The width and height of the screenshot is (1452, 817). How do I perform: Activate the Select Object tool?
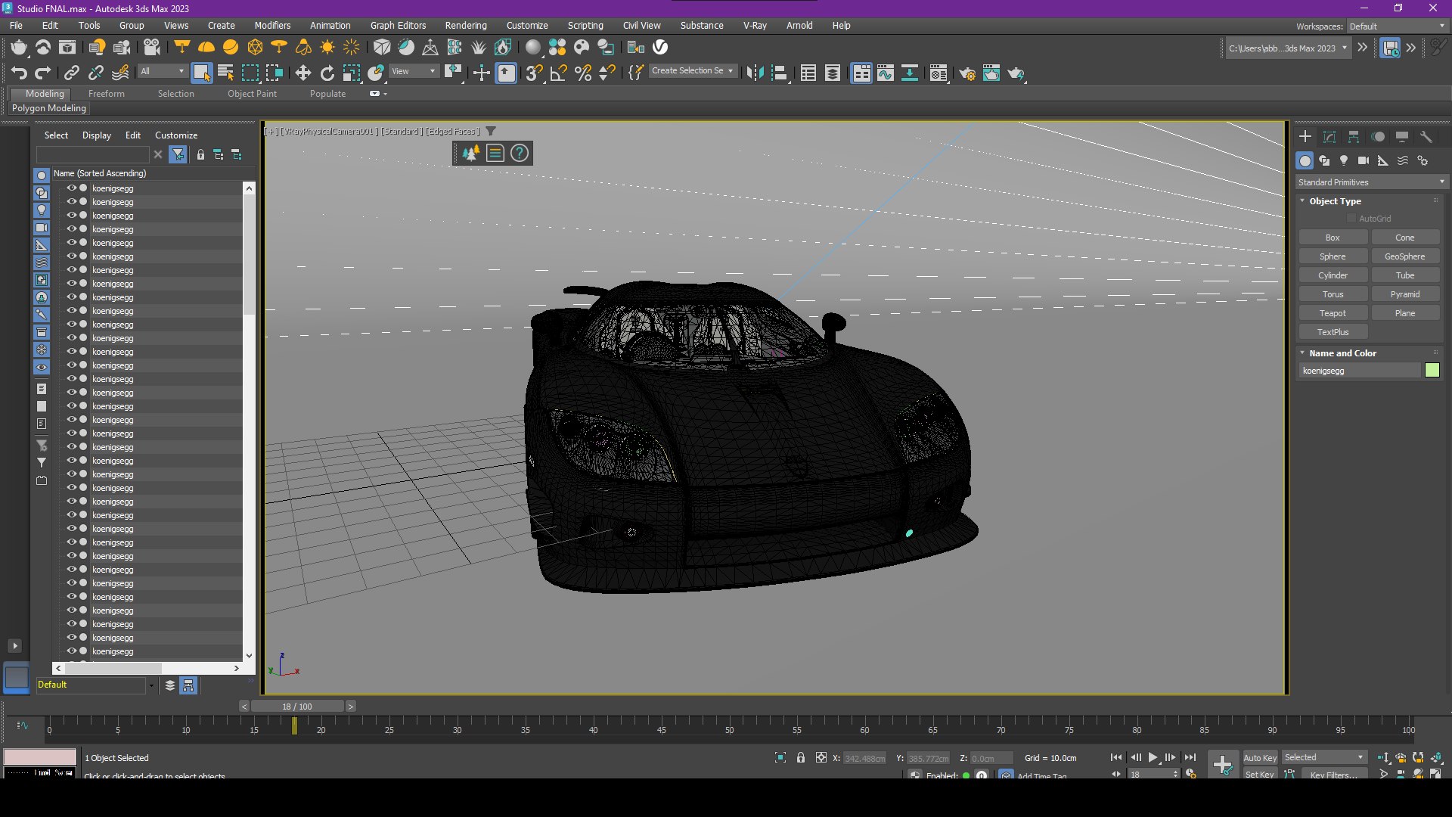point(201,73)
